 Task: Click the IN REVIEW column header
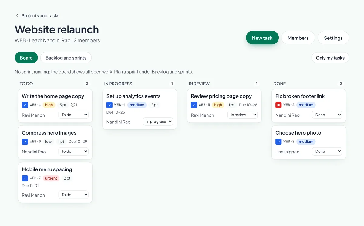click(x=199, y=84)
